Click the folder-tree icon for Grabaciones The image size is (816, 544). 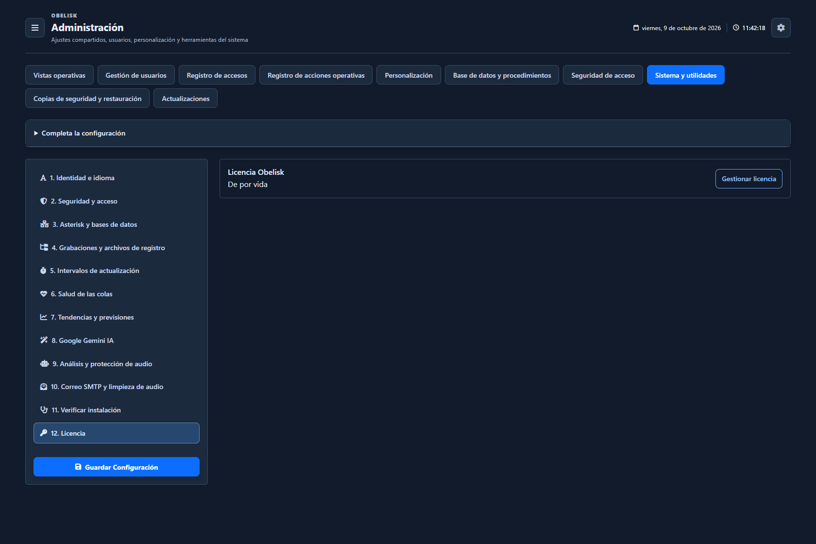(x=44, y=247)
